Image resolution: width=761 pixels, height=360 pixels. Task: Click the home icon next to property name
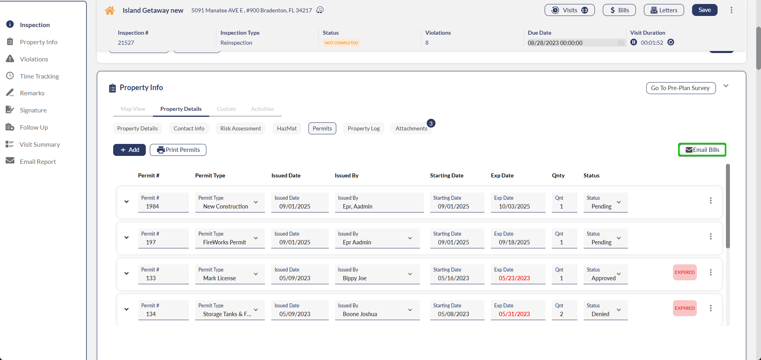[x=110, y=10]
